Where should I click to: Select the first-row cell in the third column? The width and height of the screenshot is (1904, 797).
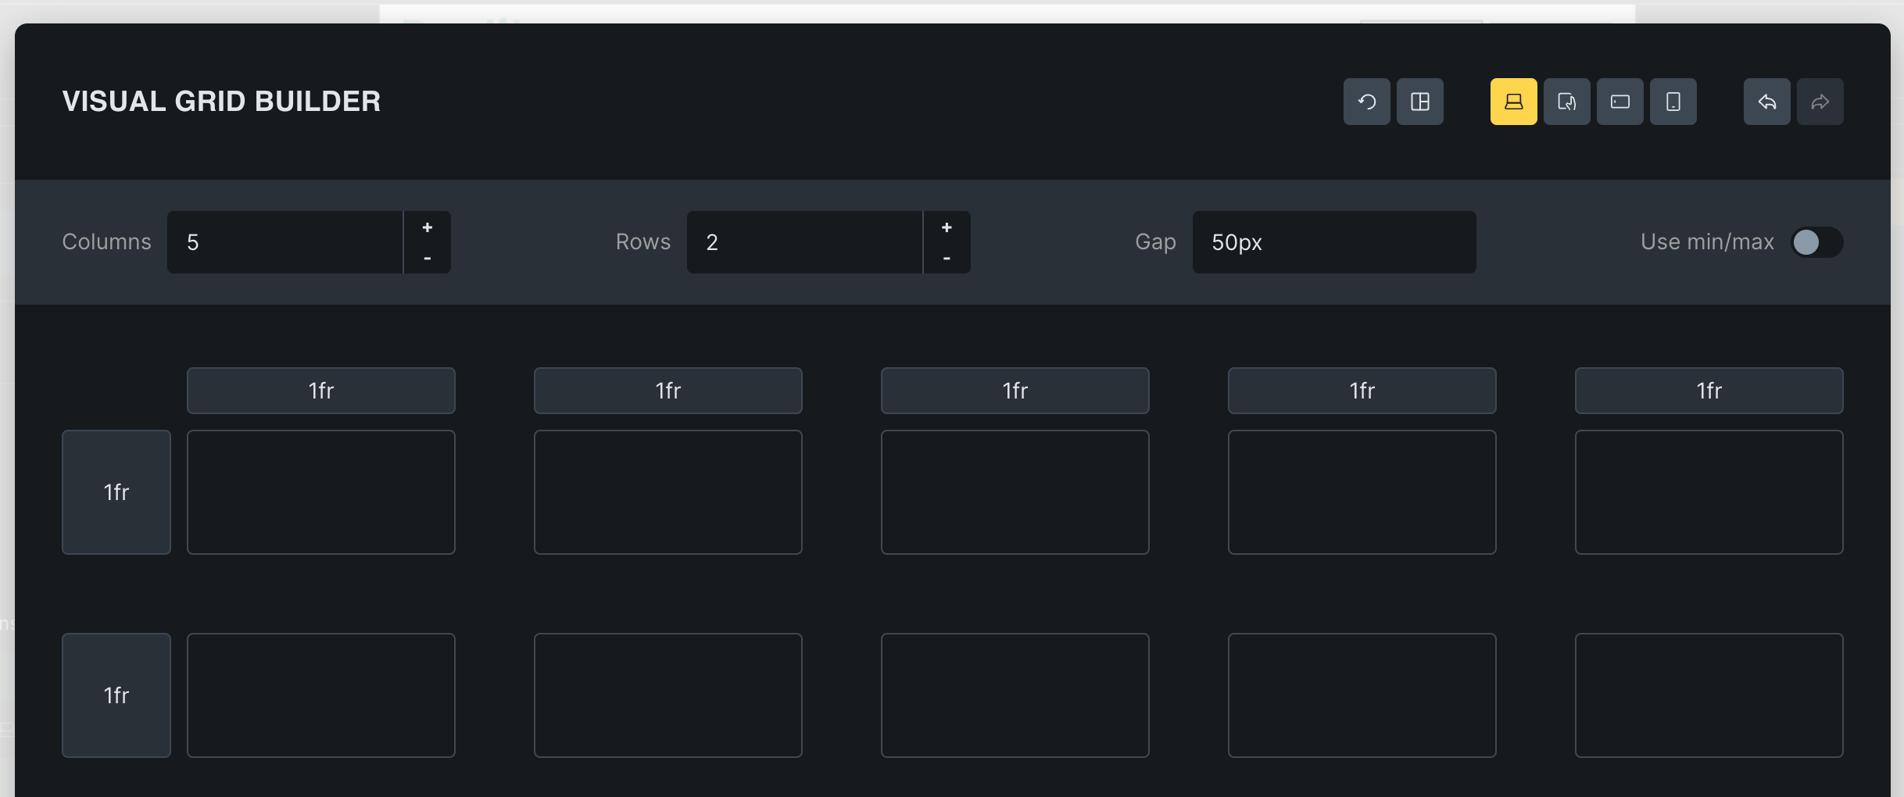pos(1015,492)
